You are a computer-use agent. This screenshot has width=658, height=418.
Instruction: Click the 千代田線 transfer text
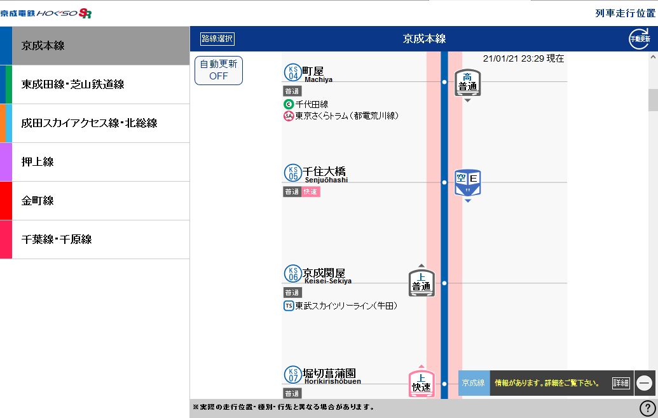point(312,104)
